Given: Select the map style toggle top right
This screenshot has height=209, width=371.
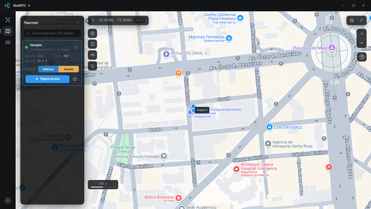Looking at the screenshot, I should (352, 20).
